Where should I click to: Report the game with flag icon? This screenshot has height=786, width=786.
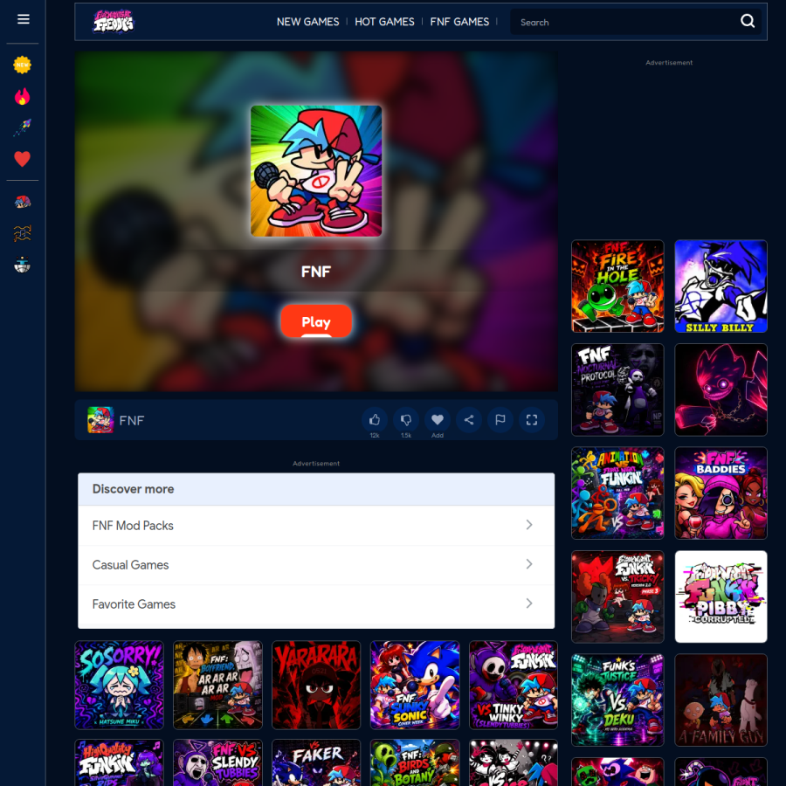tap(500, 419)
